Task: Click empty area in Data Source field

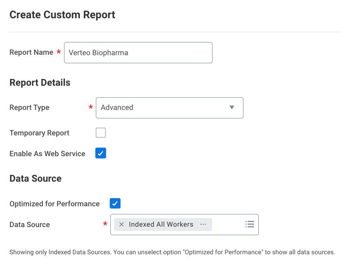Action: pos(227,225)
